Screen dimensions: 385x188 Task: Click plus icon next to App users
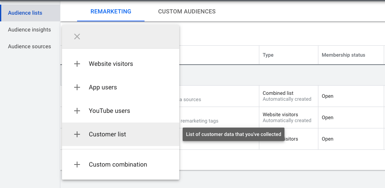77,87
